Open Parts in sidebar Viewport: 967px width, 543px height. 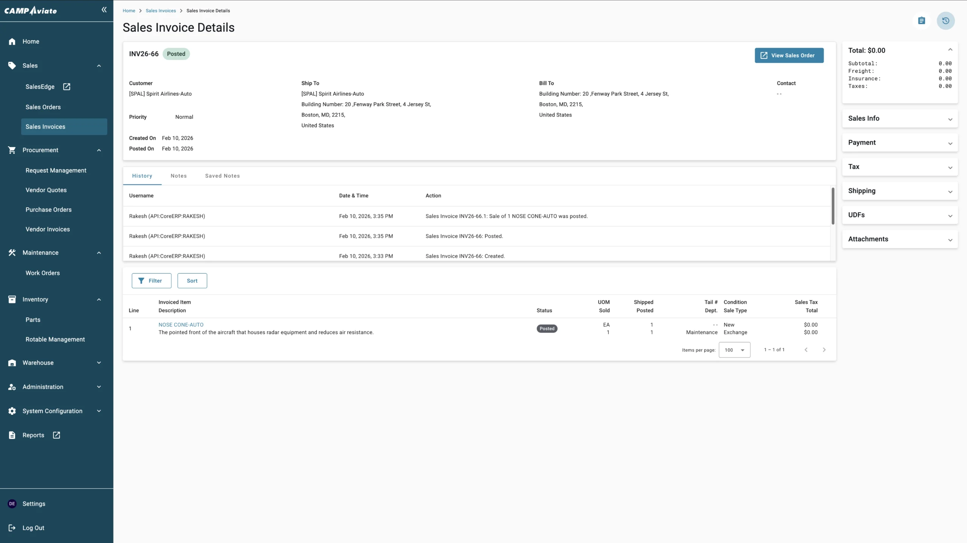(33, 320)
